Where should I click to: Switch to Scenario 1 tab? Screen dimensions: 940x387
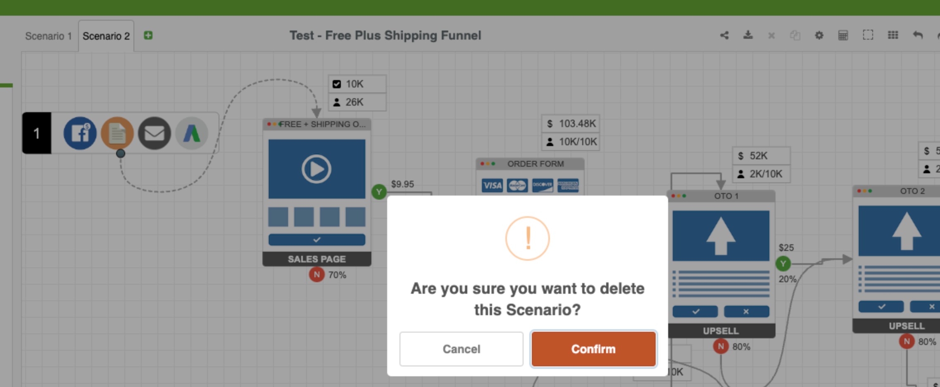click(48, 36)
